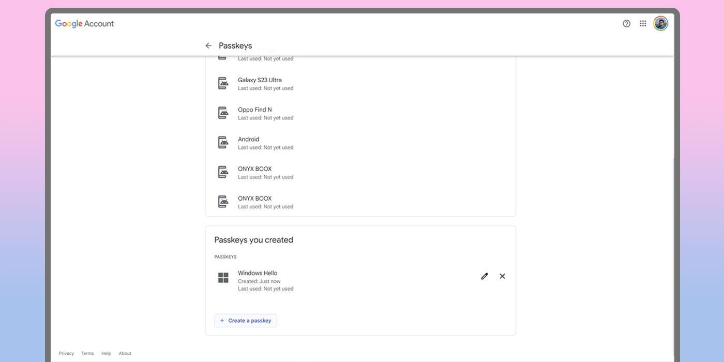The image size is (724, 362).
Task: Click the Oppo Find N device icon
Action: [x=223, y=113]
